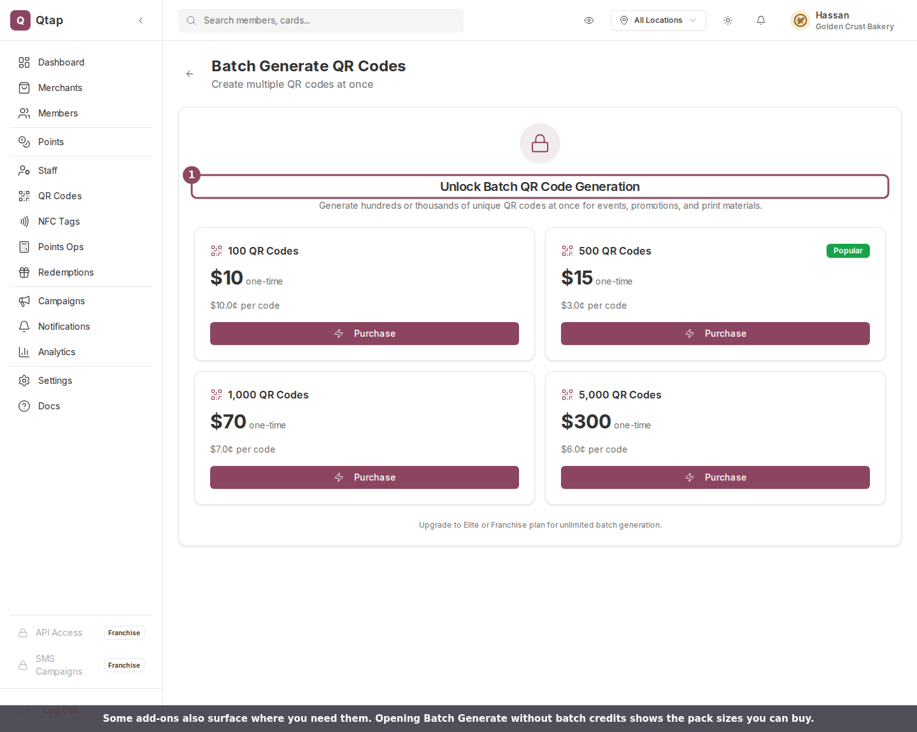Viewport: 917px width, 732px height.
Task: Open the Points page
Action: click(x=81, y=142)
